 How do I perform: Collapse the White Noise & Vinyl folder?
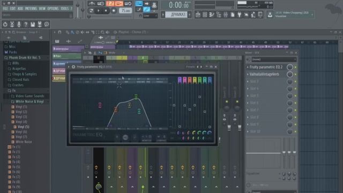click(x=29, y=101)
